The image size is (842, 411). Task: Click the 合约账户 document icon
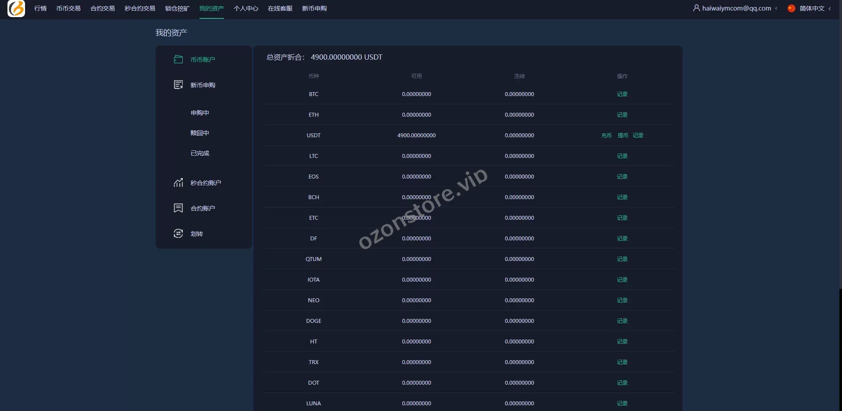[178, 208]
